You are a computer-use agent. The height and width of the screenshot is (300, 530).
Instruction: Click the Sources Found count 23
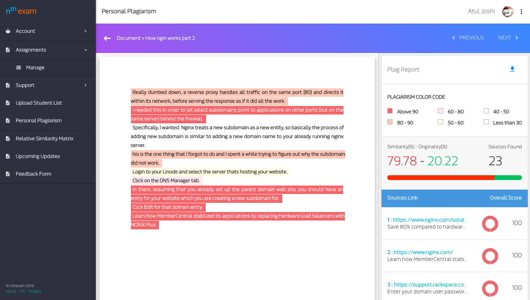click(495, 161)
